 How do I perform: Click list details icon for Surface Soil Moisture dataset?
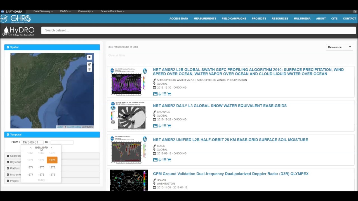[164, 160]
